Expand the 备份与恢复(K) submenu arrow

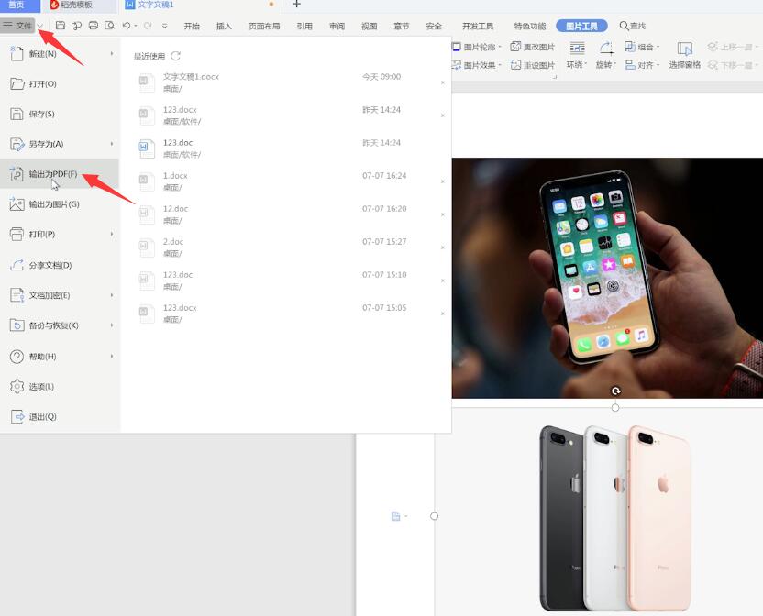112,325
